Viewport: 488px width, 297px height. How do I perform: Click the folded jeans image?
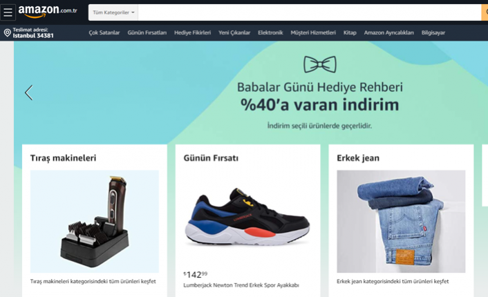click(x=401, y=222)
